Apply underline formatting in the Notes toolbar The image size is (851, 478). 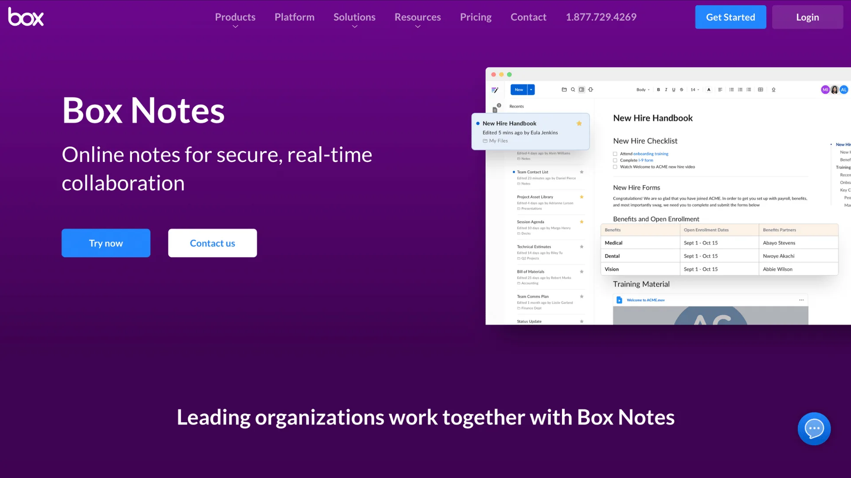point(674,89)
